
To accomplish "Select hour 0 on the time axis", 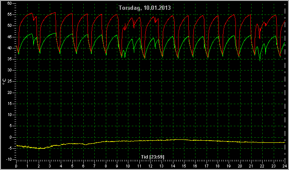I will point(16,166).
